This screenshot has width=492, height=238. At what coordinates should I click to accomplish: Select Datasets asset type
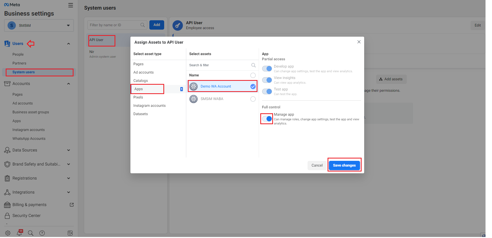click(x=158, y=114)
